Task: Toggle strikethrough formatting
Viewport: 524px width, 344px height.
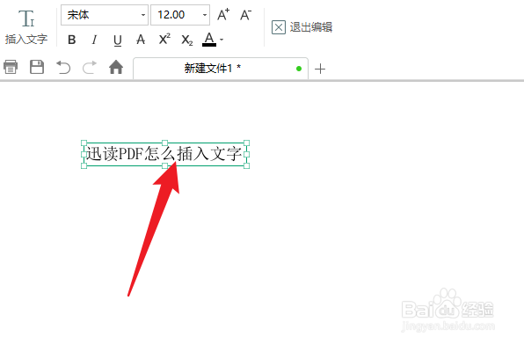Action: (x=141, y=40)
